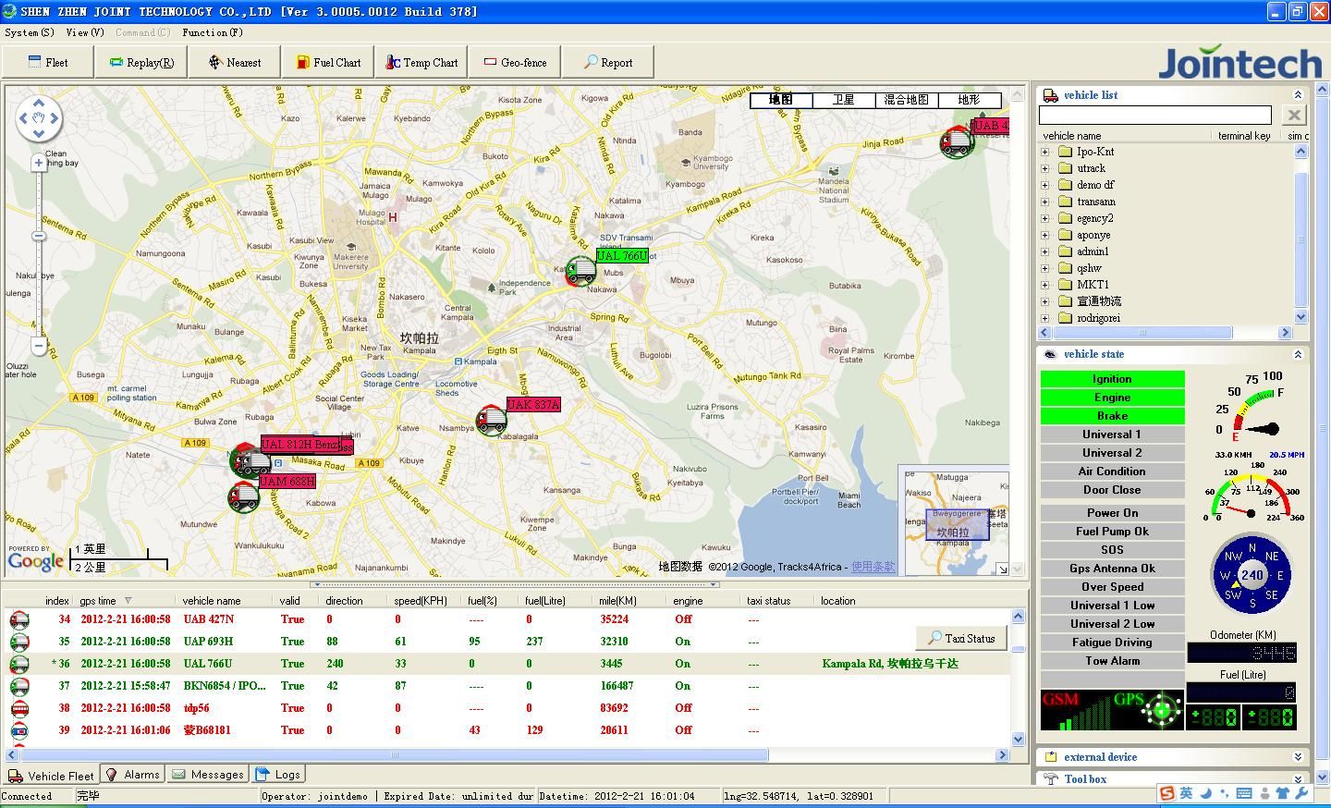Open the System(S) menu
Viewport: 1331px width, 808px height.
tap(30, 32)
